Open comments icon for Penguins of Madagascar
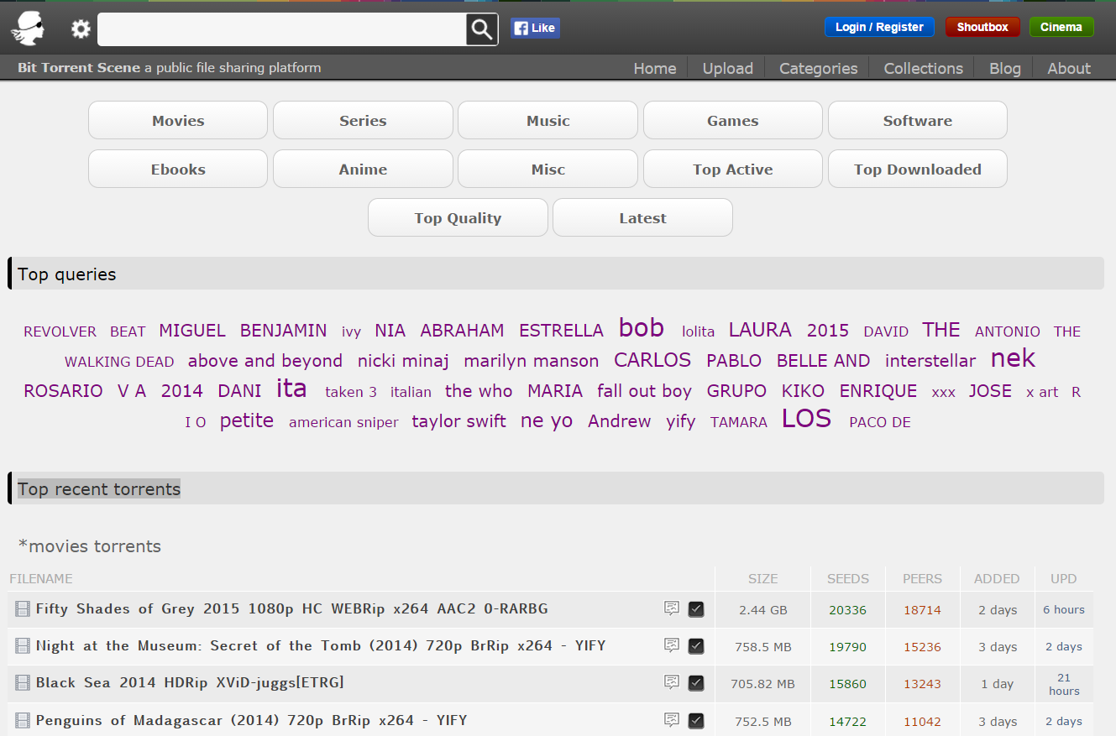This screenshot has height=736, width=1116. (672, 719)
